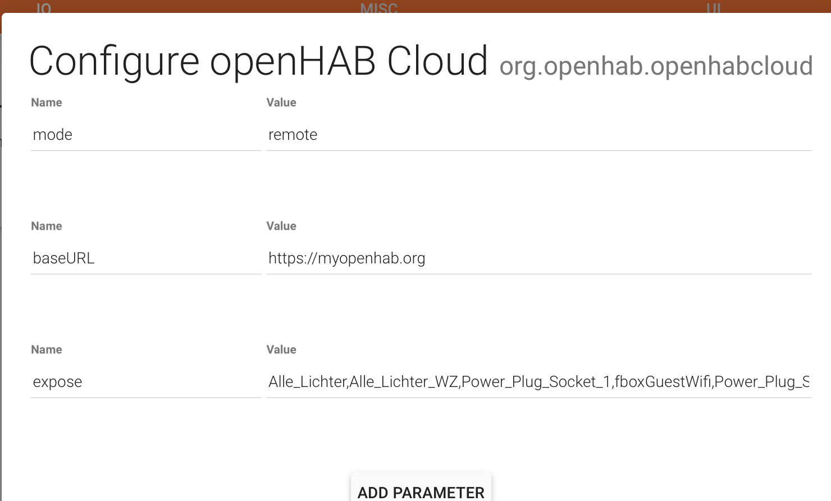Click the 'Configure openHAB Cloud' dialog title
Image resolution: width=831 pixels, height=501 pixels.
click(x=258, y=61)
